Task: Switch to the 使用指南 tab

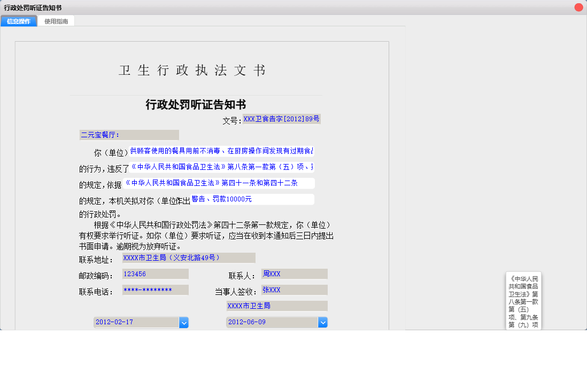Action: 56,21
